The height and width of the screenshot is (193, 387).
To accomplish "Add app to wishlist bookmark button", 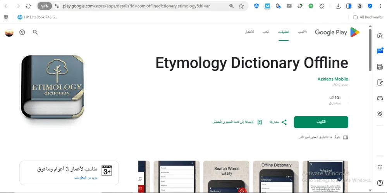I will point(237,122).
